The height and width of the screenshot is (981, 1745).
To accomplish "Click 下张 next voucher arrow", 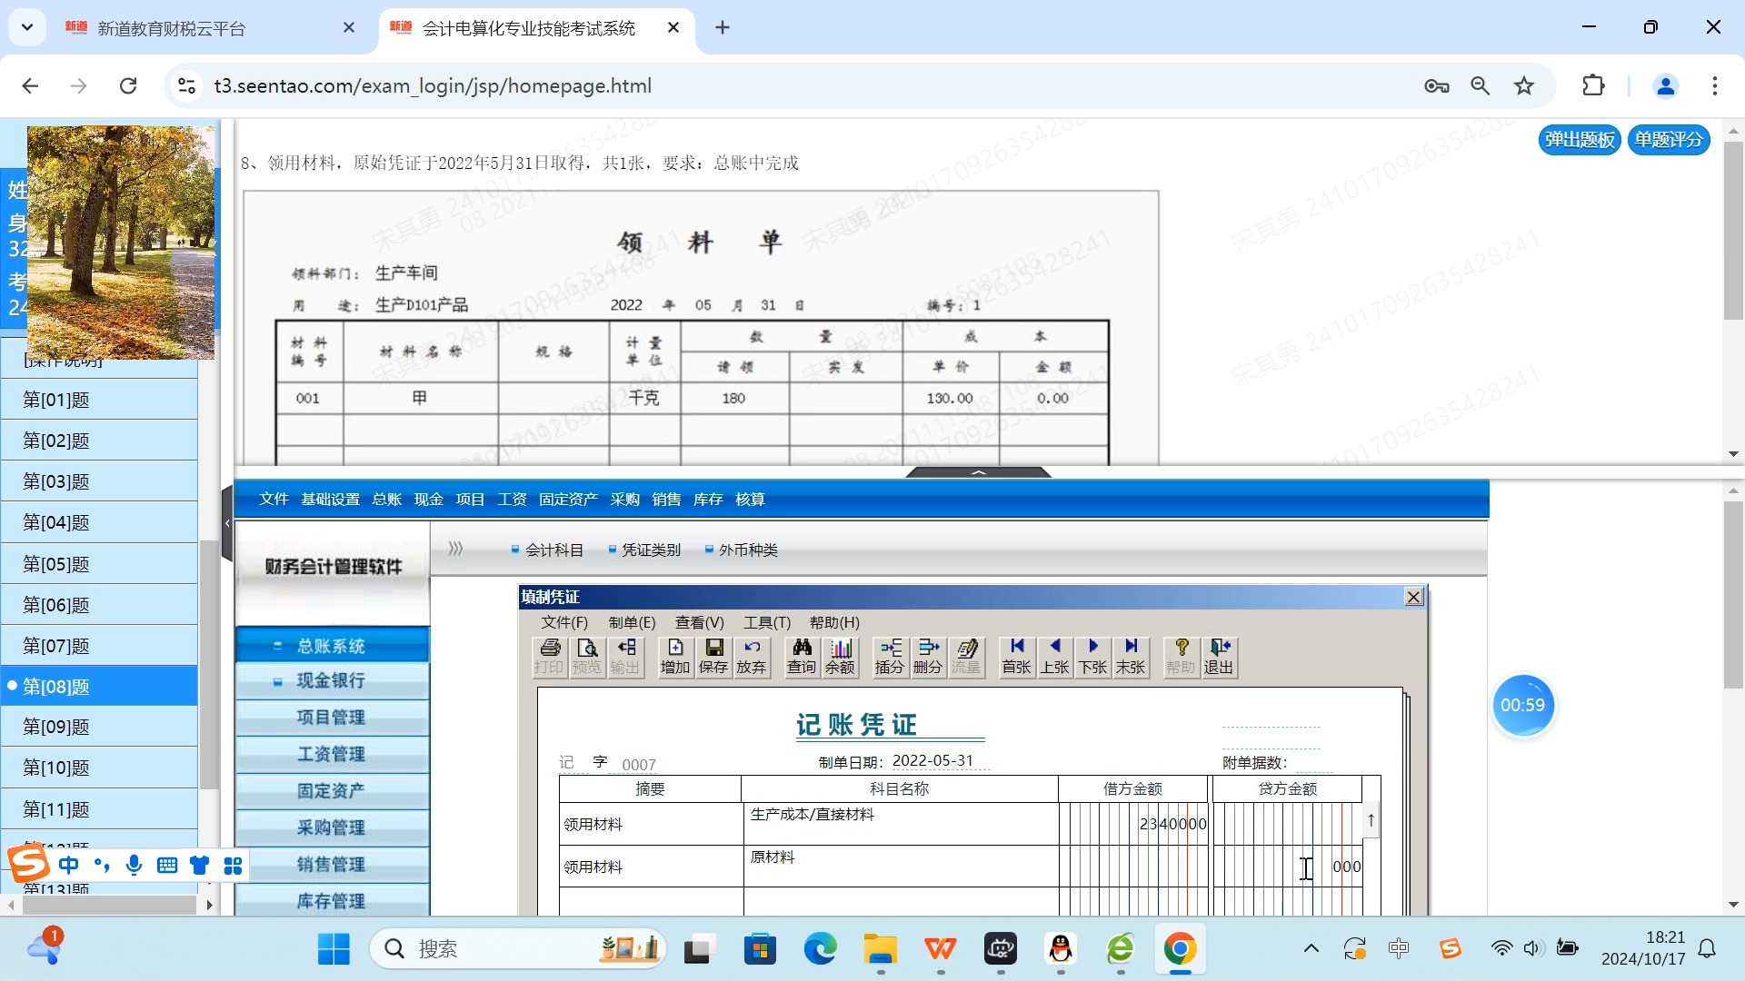I will [1092, 656].
